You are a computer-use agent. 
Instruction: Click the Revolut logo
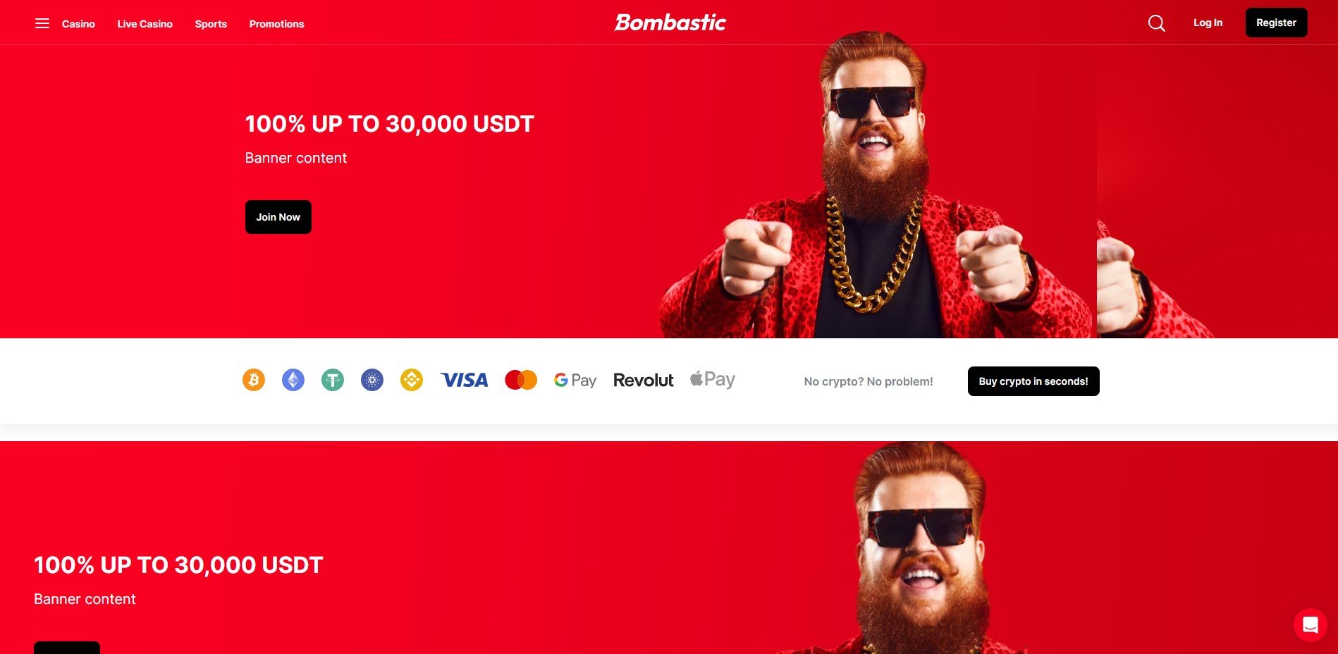click(x=644, y=380)
